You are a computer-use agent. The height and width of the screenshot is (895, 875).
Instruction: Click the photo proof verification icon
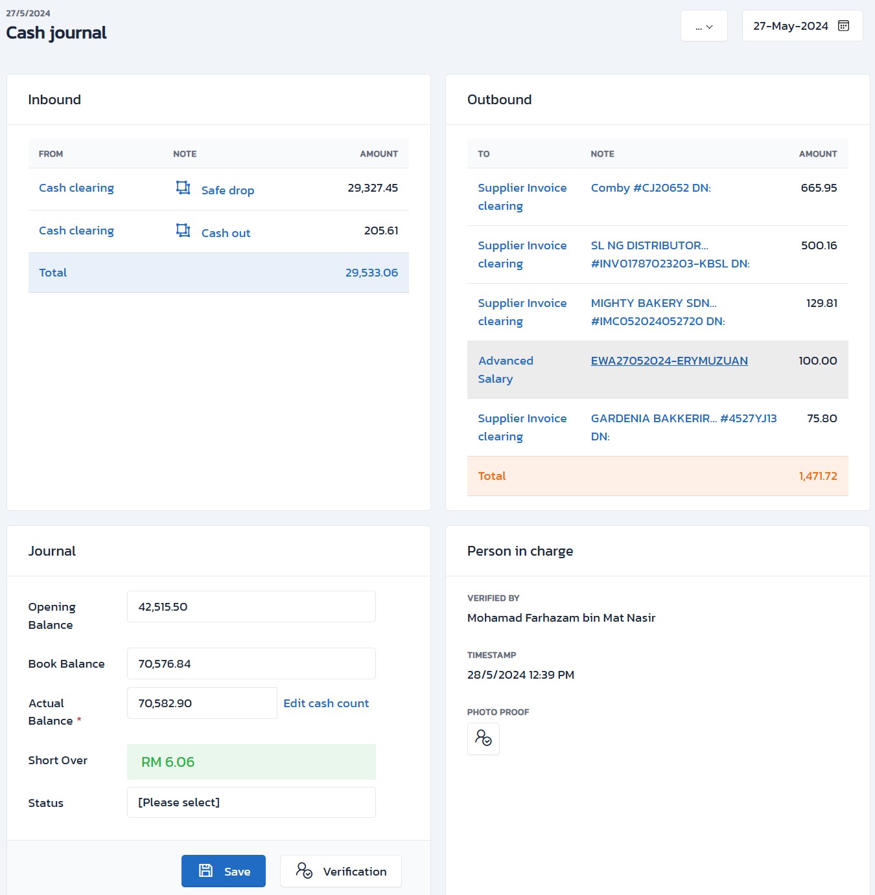(483, 738)
